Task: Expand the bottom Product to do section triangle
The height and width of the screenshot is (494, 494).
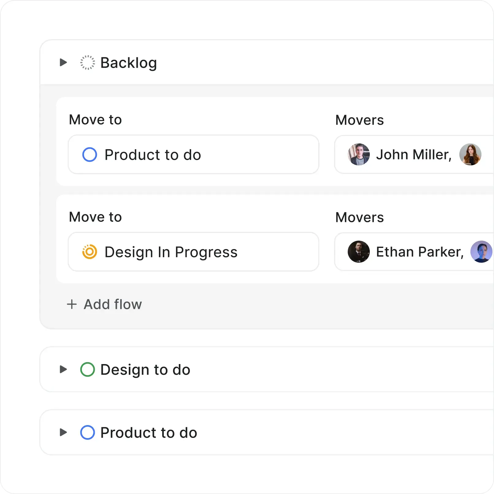Action: tap(63, 432)
